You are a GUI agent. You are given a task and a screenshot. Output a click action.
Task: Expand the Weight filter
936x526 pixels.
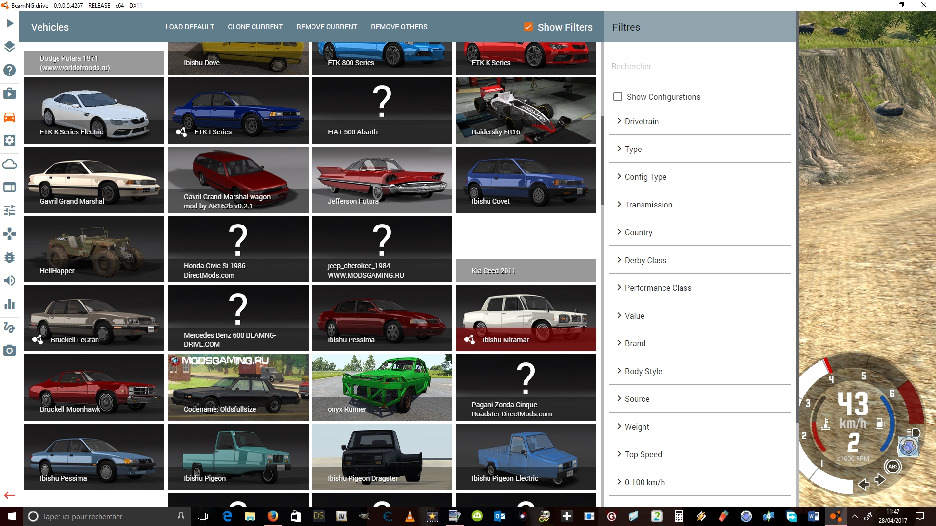click(700, 427)
